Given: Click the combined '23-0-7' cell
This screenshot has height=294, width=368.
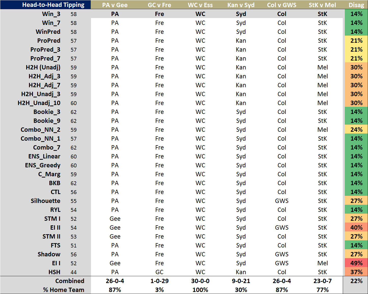Looking at the screenshot, I should (x=323, y=281).
